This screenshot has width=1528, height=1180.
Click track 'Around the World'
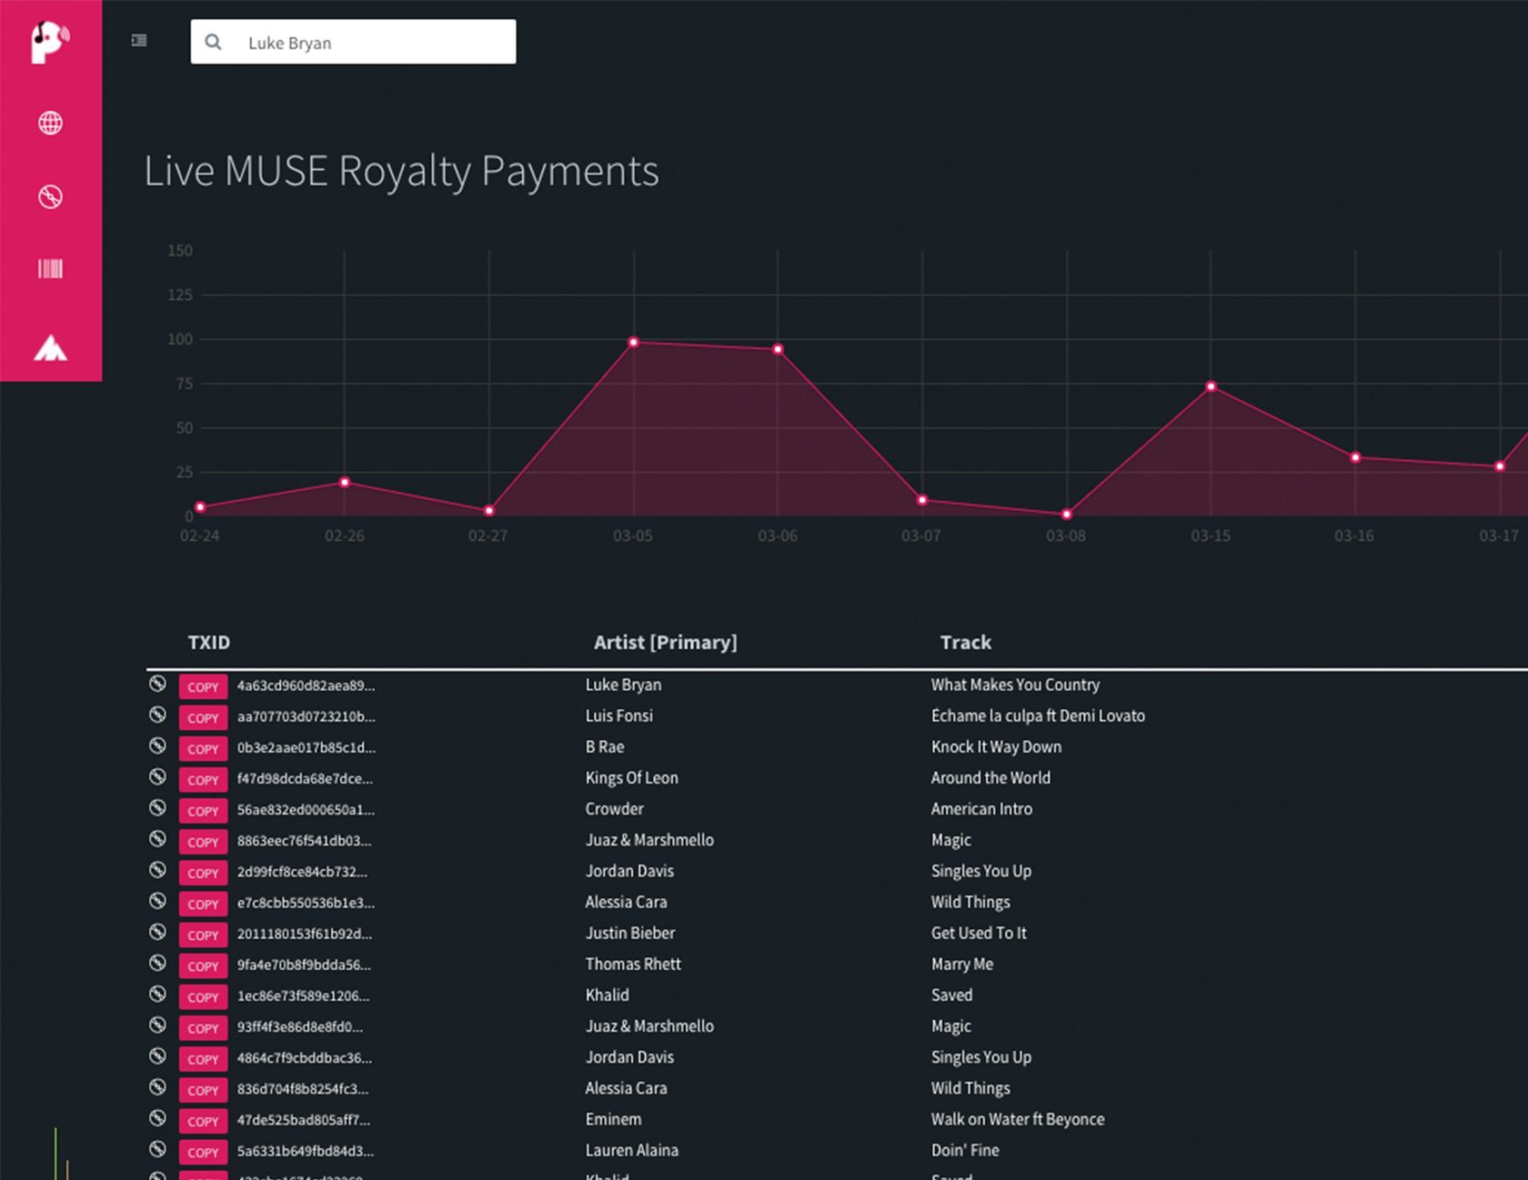tap(990, 777)
